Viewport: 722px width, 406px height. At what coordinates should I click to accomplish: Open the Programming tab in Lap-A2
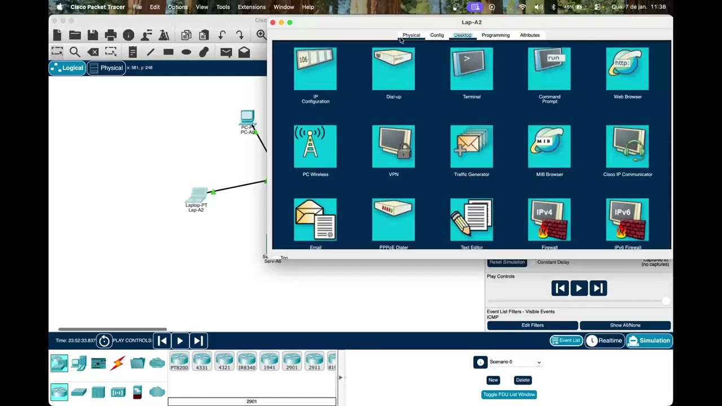(x=495, y=35)
